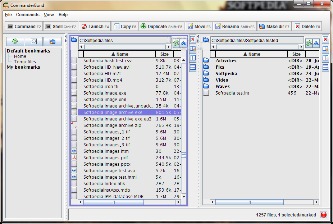Select the My bookmarks tree node

coord(23,67)
